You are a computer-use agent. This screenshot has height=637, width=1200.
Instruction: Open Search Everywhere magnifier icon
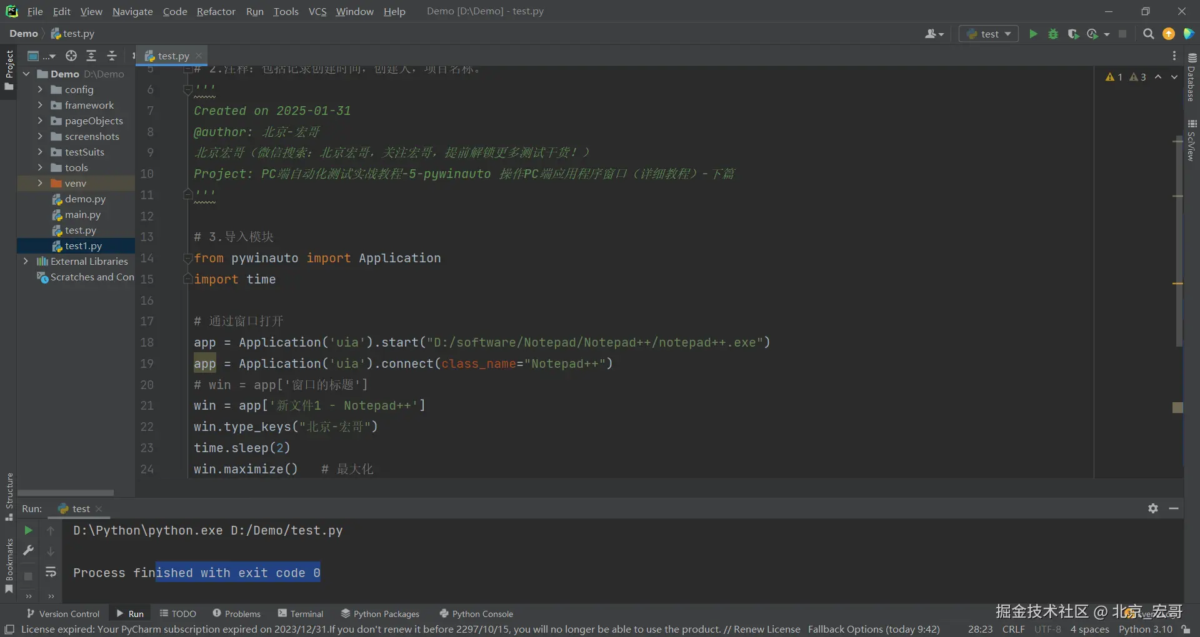(x=1148, y=34)
